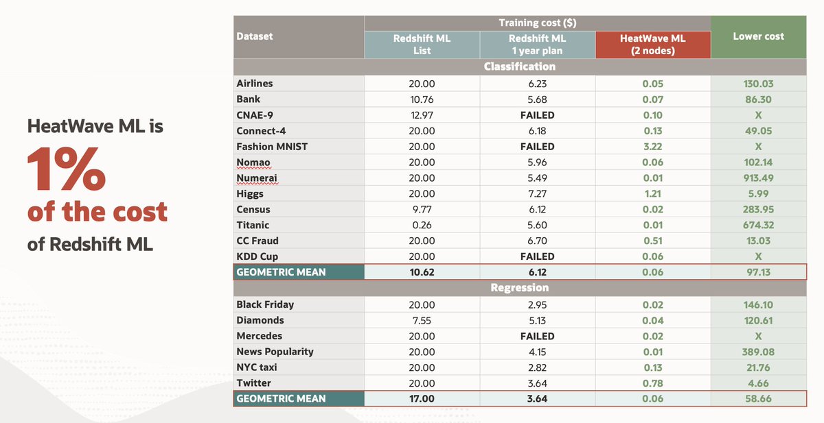Select the large 1% headline text
Screen dimensions: 824x423
click(66, 169)
